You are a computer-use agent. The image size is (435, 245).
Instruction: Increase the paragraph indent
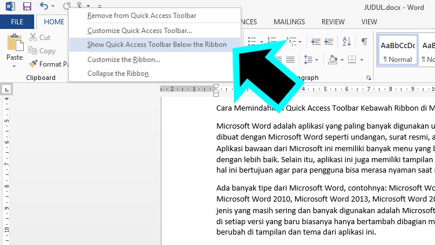pos(329,42)
